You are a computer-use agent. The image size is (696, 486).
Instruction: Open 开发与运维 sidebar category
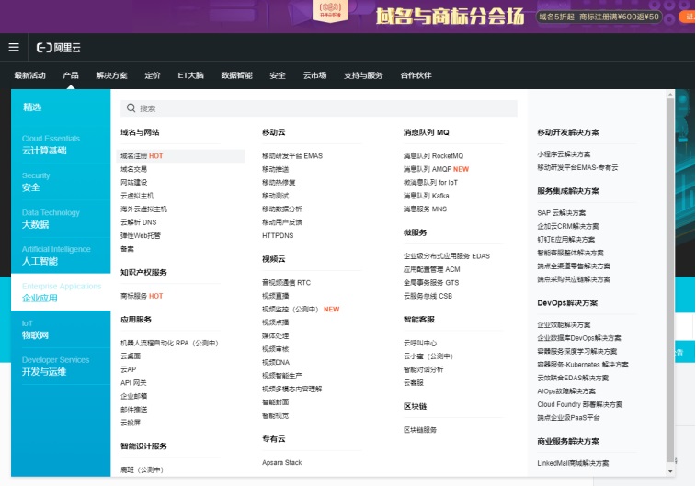coord(44,371)
